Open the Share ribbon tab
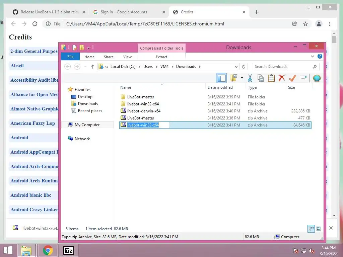This screenshot has width=343, height=257. 109,57
